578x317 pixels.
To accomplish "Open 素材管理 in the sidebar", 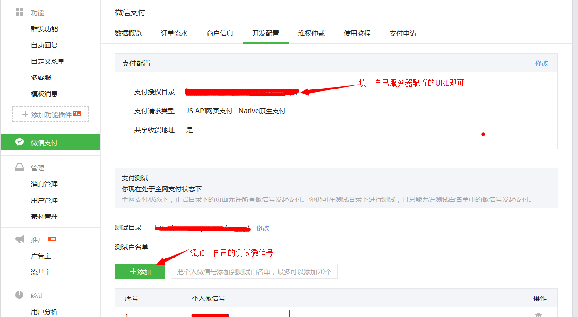I will click(x=44, y=217).
